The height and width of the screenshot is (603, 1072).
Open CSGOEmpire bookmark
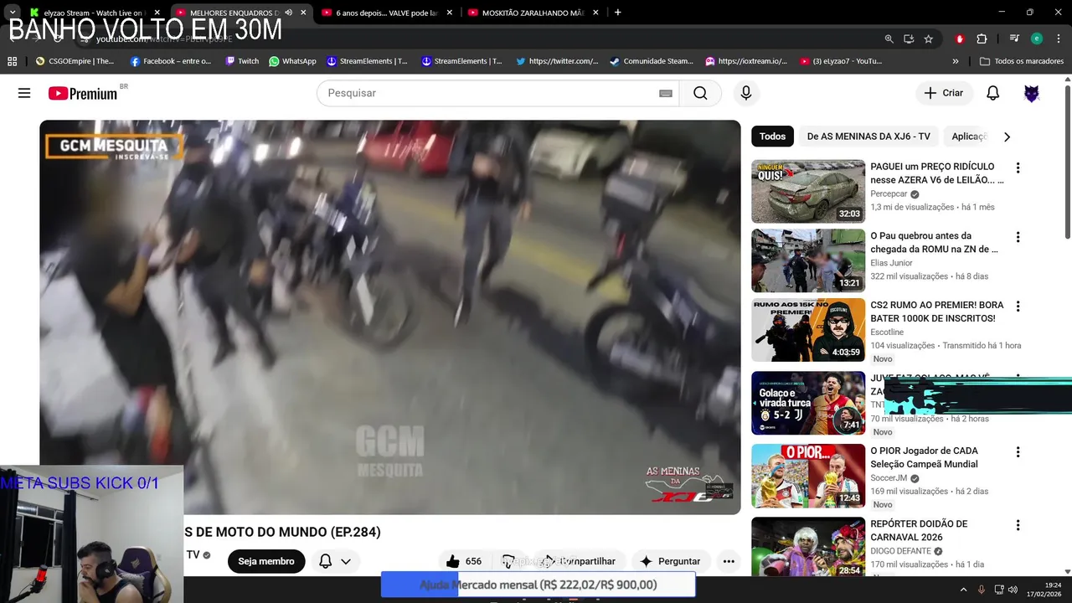pos(75,61)
